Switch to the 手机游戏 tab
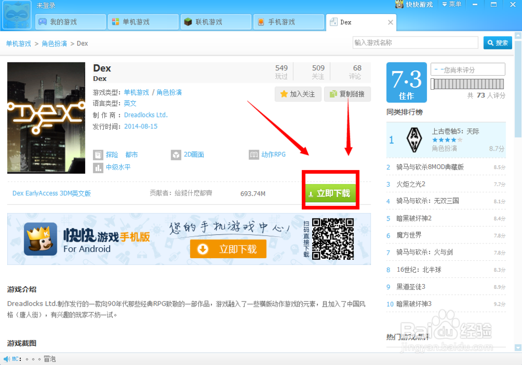This screenshot has width=522, height=365. (289, 22)
